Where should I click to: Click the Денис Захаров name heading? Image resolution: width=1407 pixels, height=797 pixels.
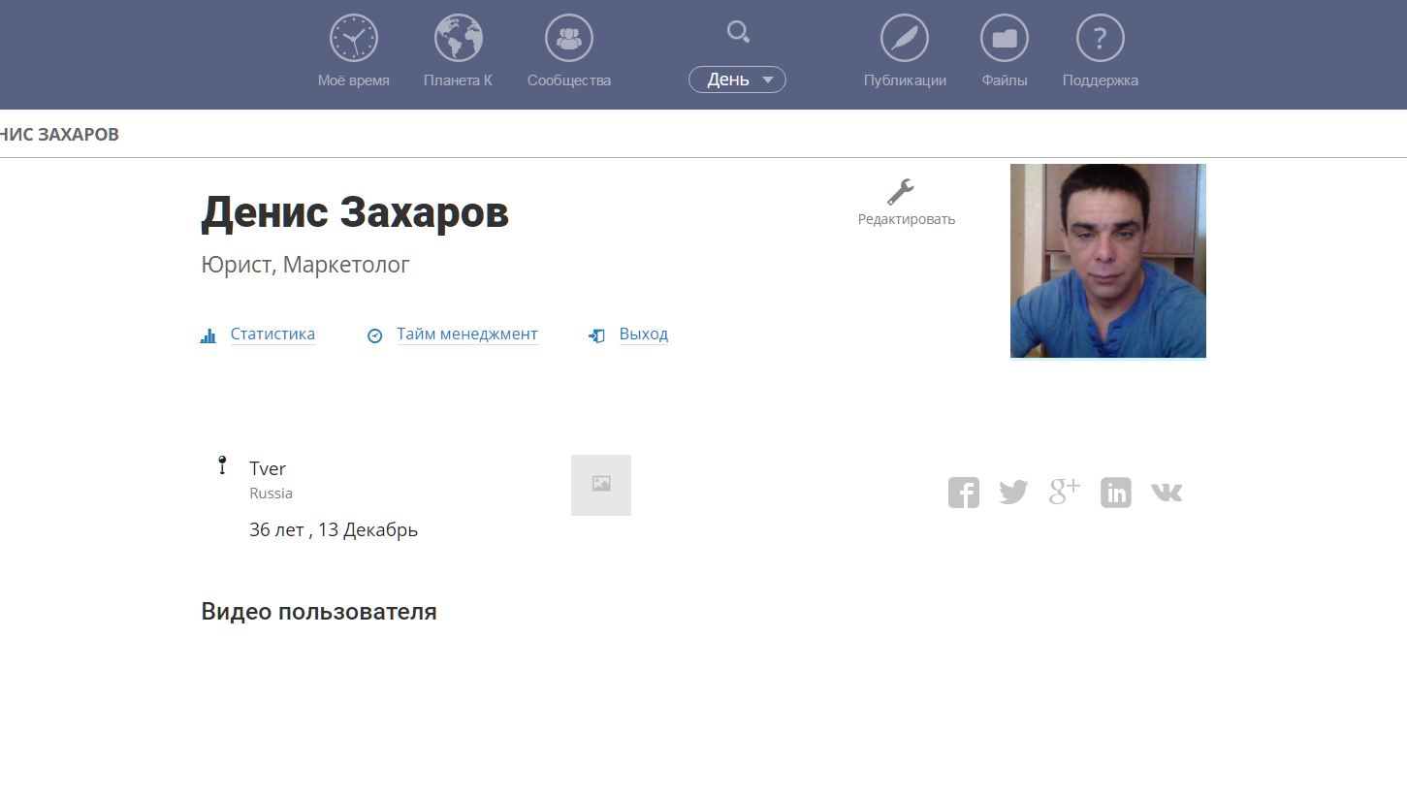pyautogui.click(x=355, y=212)
